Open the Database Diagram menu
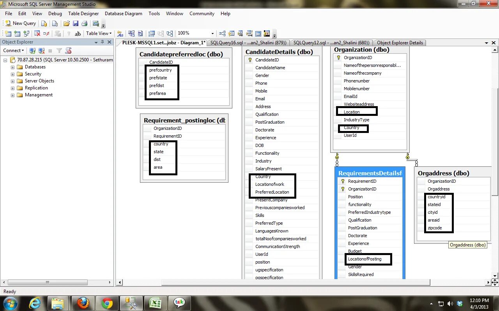Screen dimensions: 499x311 (x=124, y=14)
